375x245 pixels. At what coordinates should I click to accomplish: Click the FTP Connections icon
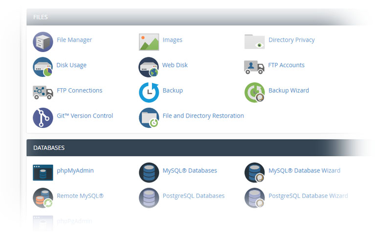[x=43, y=92]
